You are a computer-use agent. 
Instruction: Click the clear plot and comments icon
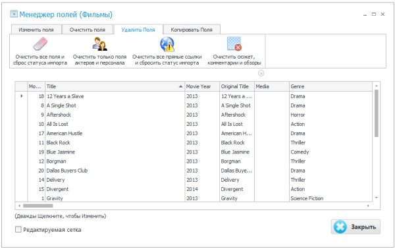tap(234, 44)
